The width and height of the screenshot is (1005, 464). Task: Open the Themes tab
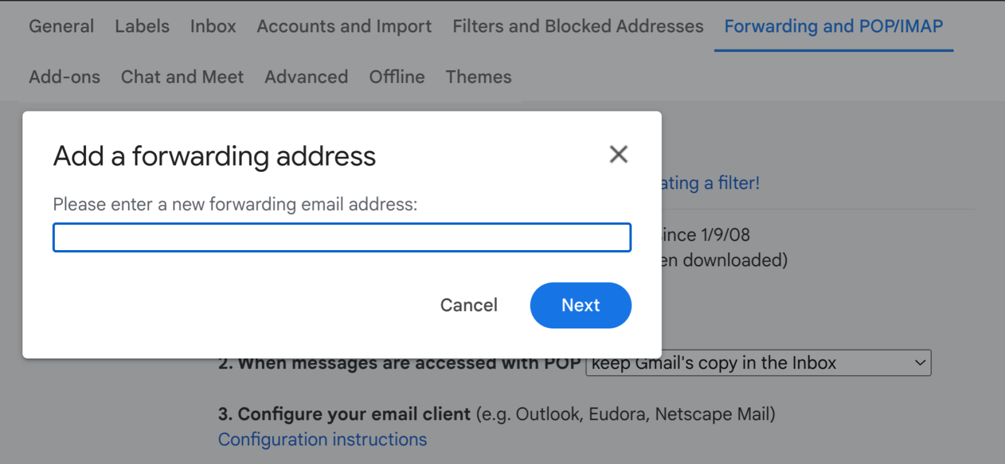pyautogui.click(x=478, y=77)
